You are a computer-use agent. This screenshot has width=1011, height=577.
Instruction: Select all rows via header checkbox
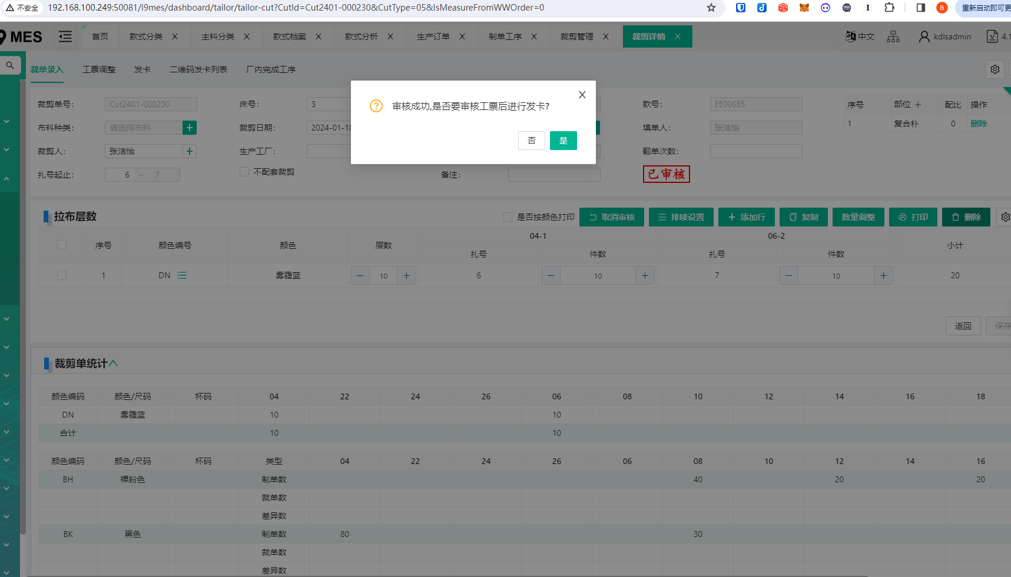click(x=62, y=245)
